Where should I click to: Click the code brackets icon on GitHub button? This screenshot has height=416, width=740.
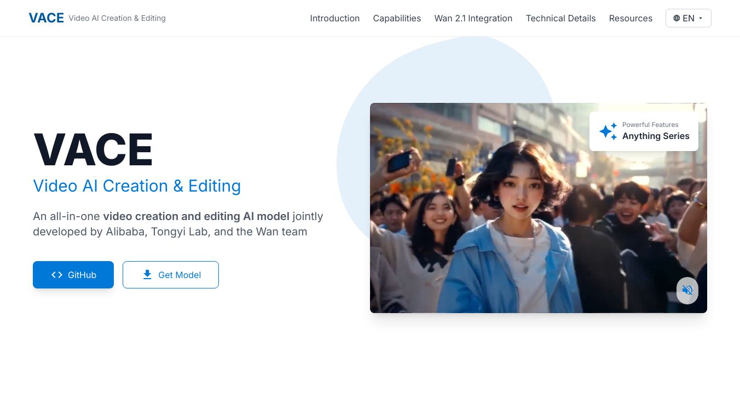coord(57,275)
